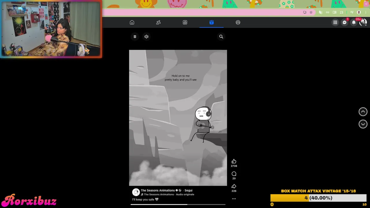Open reading mode book icon
This screenshot has height=208, width=370.
(334, 12)
